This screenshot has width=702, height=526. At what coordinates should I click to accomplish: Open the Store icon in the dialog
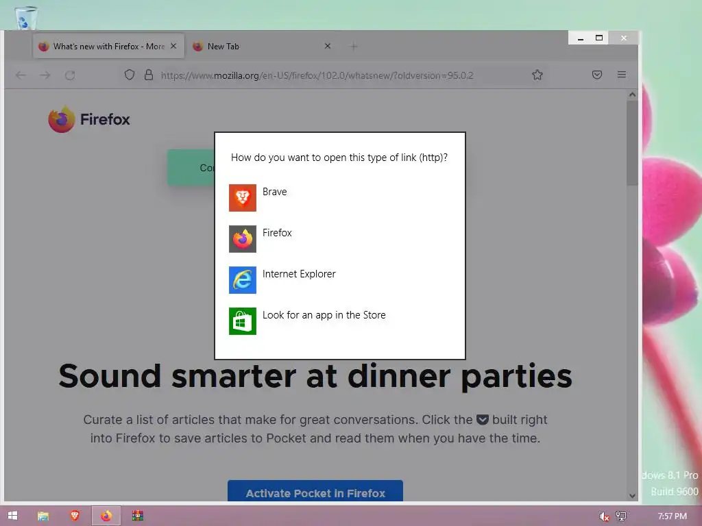(x=242, y=321)
